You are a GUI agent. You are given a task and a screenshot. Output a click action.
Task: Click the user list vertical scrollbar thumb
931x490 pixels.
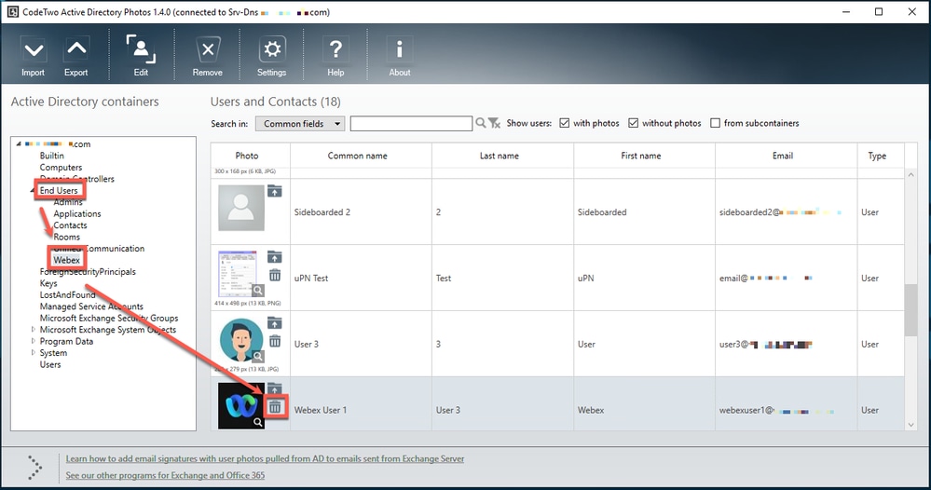tap(910, 310)
